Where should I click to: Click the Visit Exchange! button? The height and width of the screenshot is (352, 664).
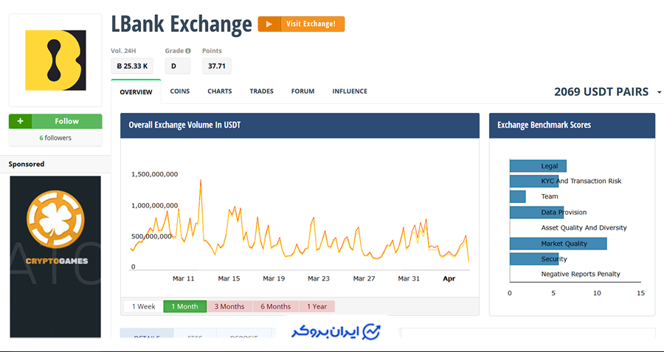tap(310, 24)
